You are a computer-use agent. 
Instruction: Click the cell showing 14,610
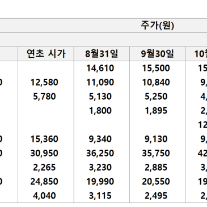click(x=102, y=68)
